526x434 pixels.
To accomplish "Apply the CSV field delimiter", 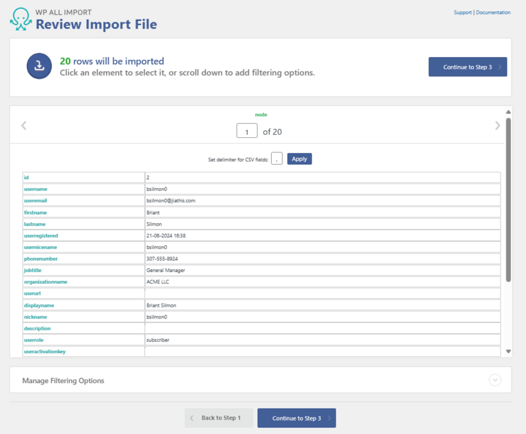I will click(x=299, y=158).
